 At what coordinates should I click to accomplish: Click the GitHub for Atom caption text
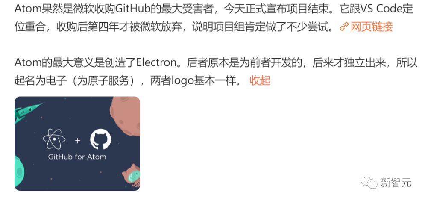pos(77,157)
